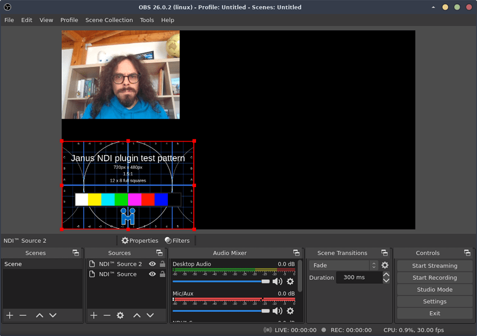Click the title bar up-arrow shade button

[x=433, y=7]
